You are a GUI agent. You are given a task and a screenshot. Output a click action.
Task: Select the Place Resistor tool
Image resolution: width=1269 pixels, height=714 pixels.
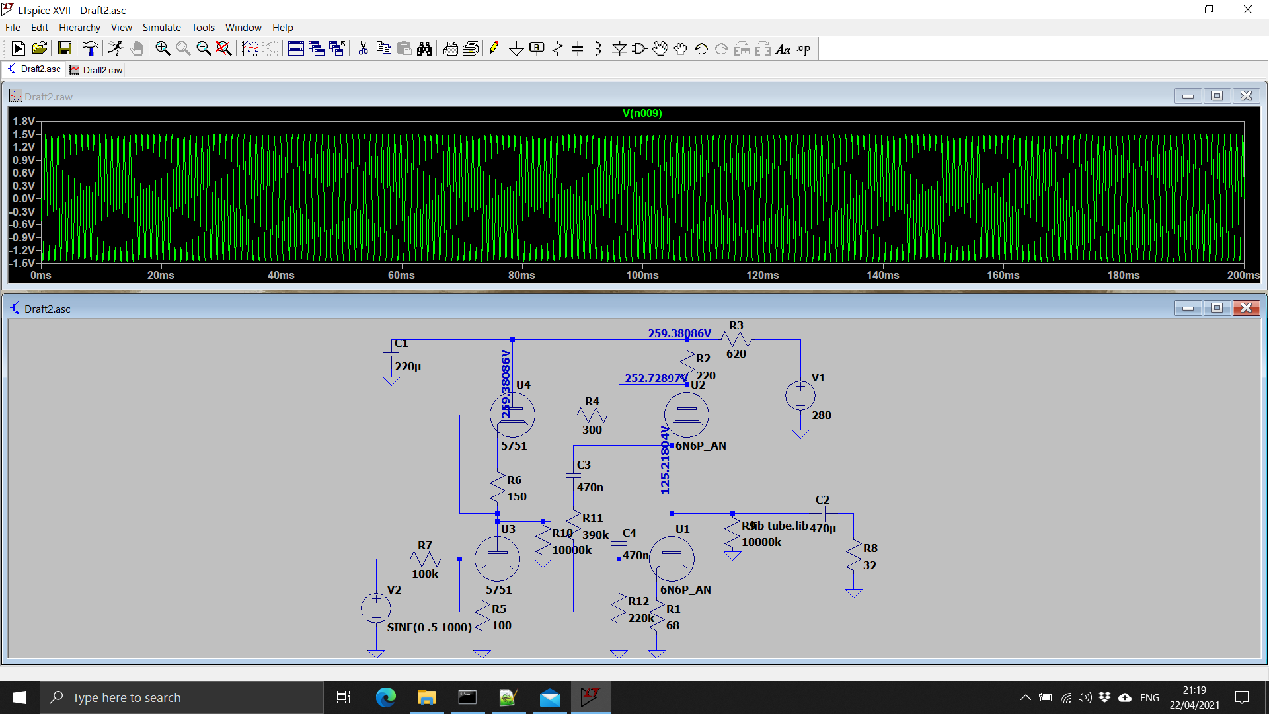[558, 48]
